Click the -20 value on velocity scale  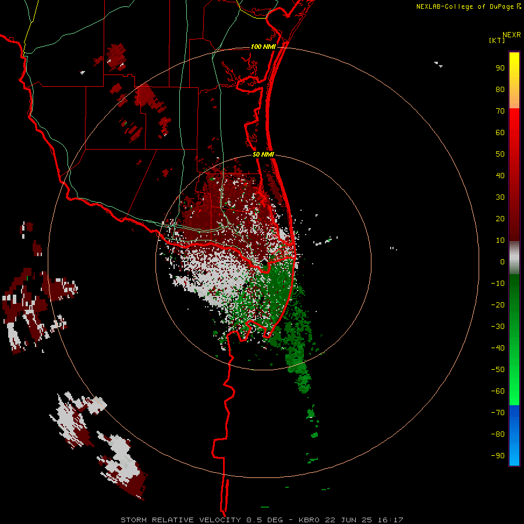click(x=498, y=305)
